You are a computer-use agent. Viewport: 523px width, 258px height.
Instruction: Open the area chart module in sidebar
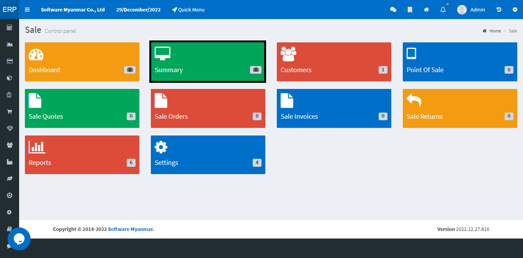(x=10, y=44)
